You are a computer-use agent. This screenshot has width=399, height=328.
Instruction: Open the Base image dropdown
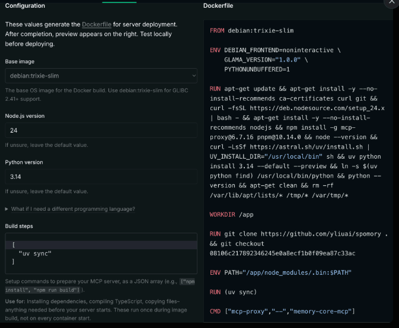[101, 76]
